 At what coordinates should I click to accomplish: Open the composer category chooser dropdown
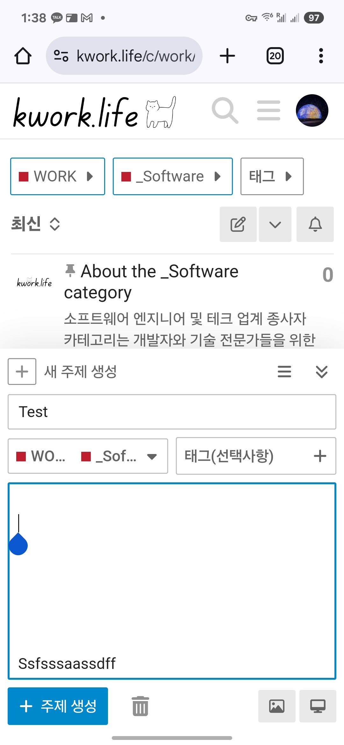(88, 456)
